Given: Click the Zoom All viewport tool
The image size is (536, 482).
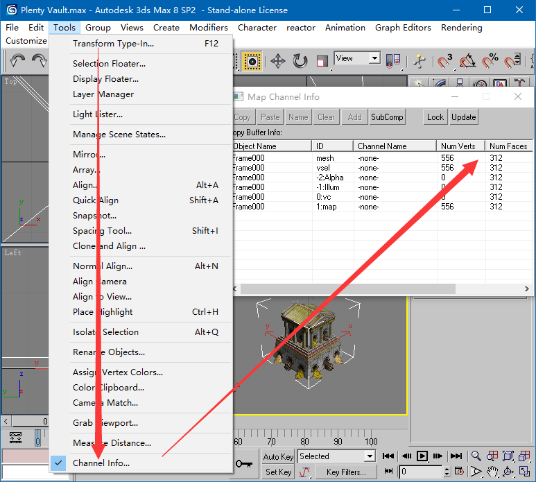Looking at the screenshot, I should point(492,456).
